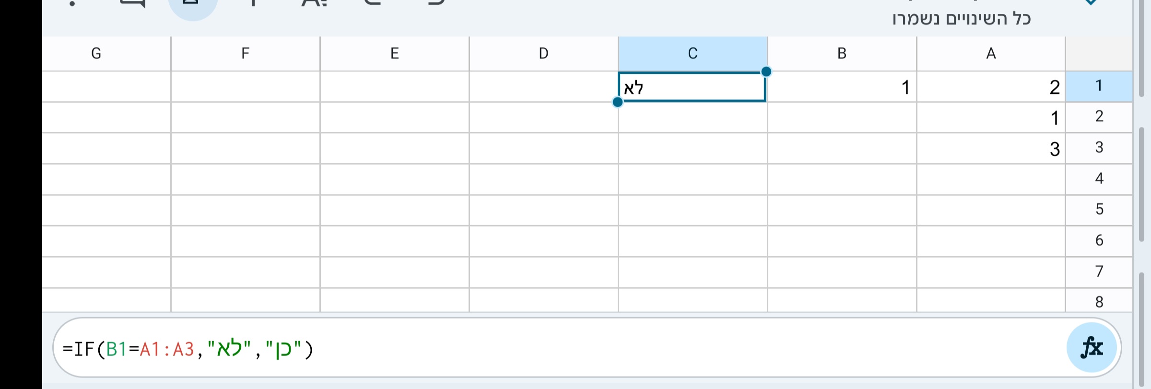Open text formatting options with the A icon

coord(314,5)
